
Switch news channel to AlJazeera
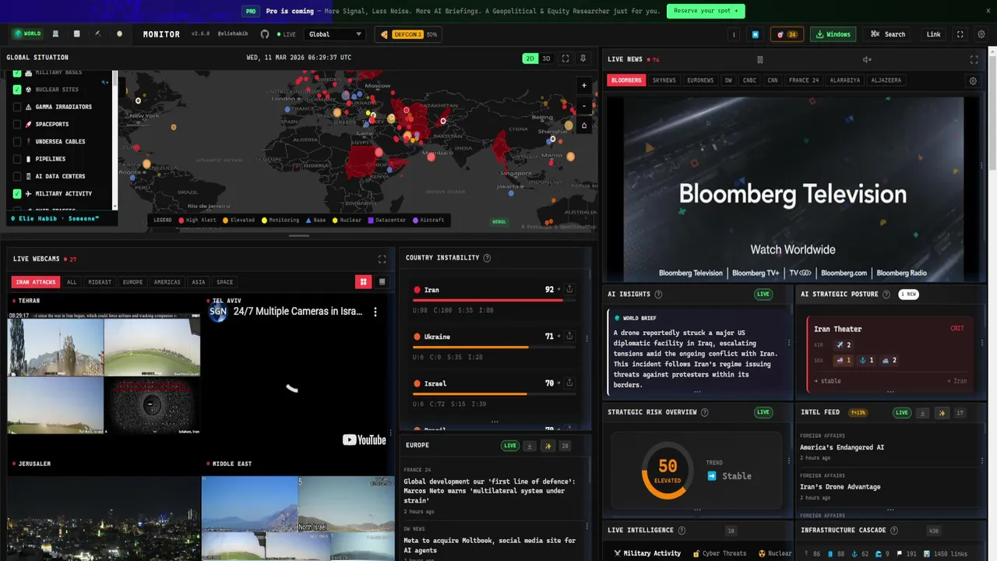pyautogui.click(x=886, y=80)
